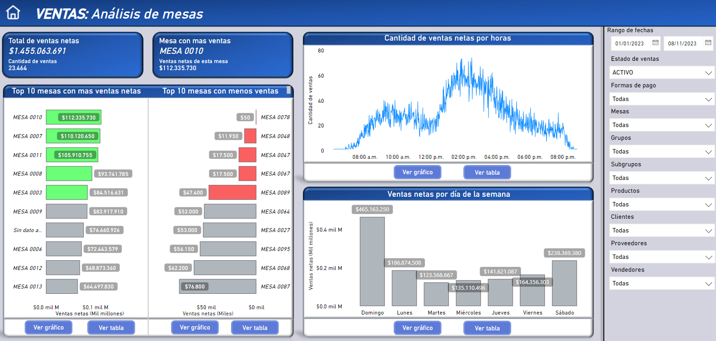
Task: Select the green MESA 0010 bar
Action: (73, 117)
